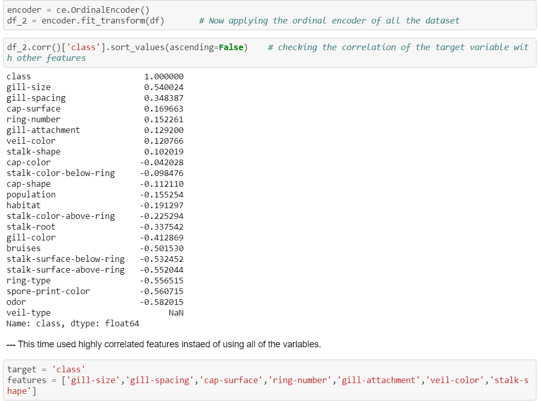Click the value -0.556515
Viewport: 538px width, 401px height.
click(x=161, y=281)
